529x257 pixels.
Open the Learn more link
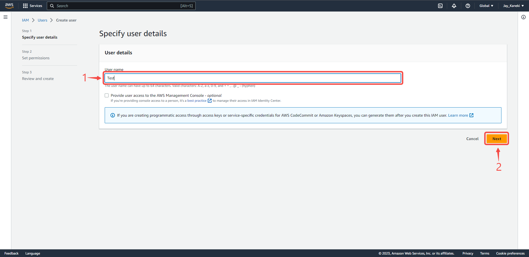[x=458, y=115]
